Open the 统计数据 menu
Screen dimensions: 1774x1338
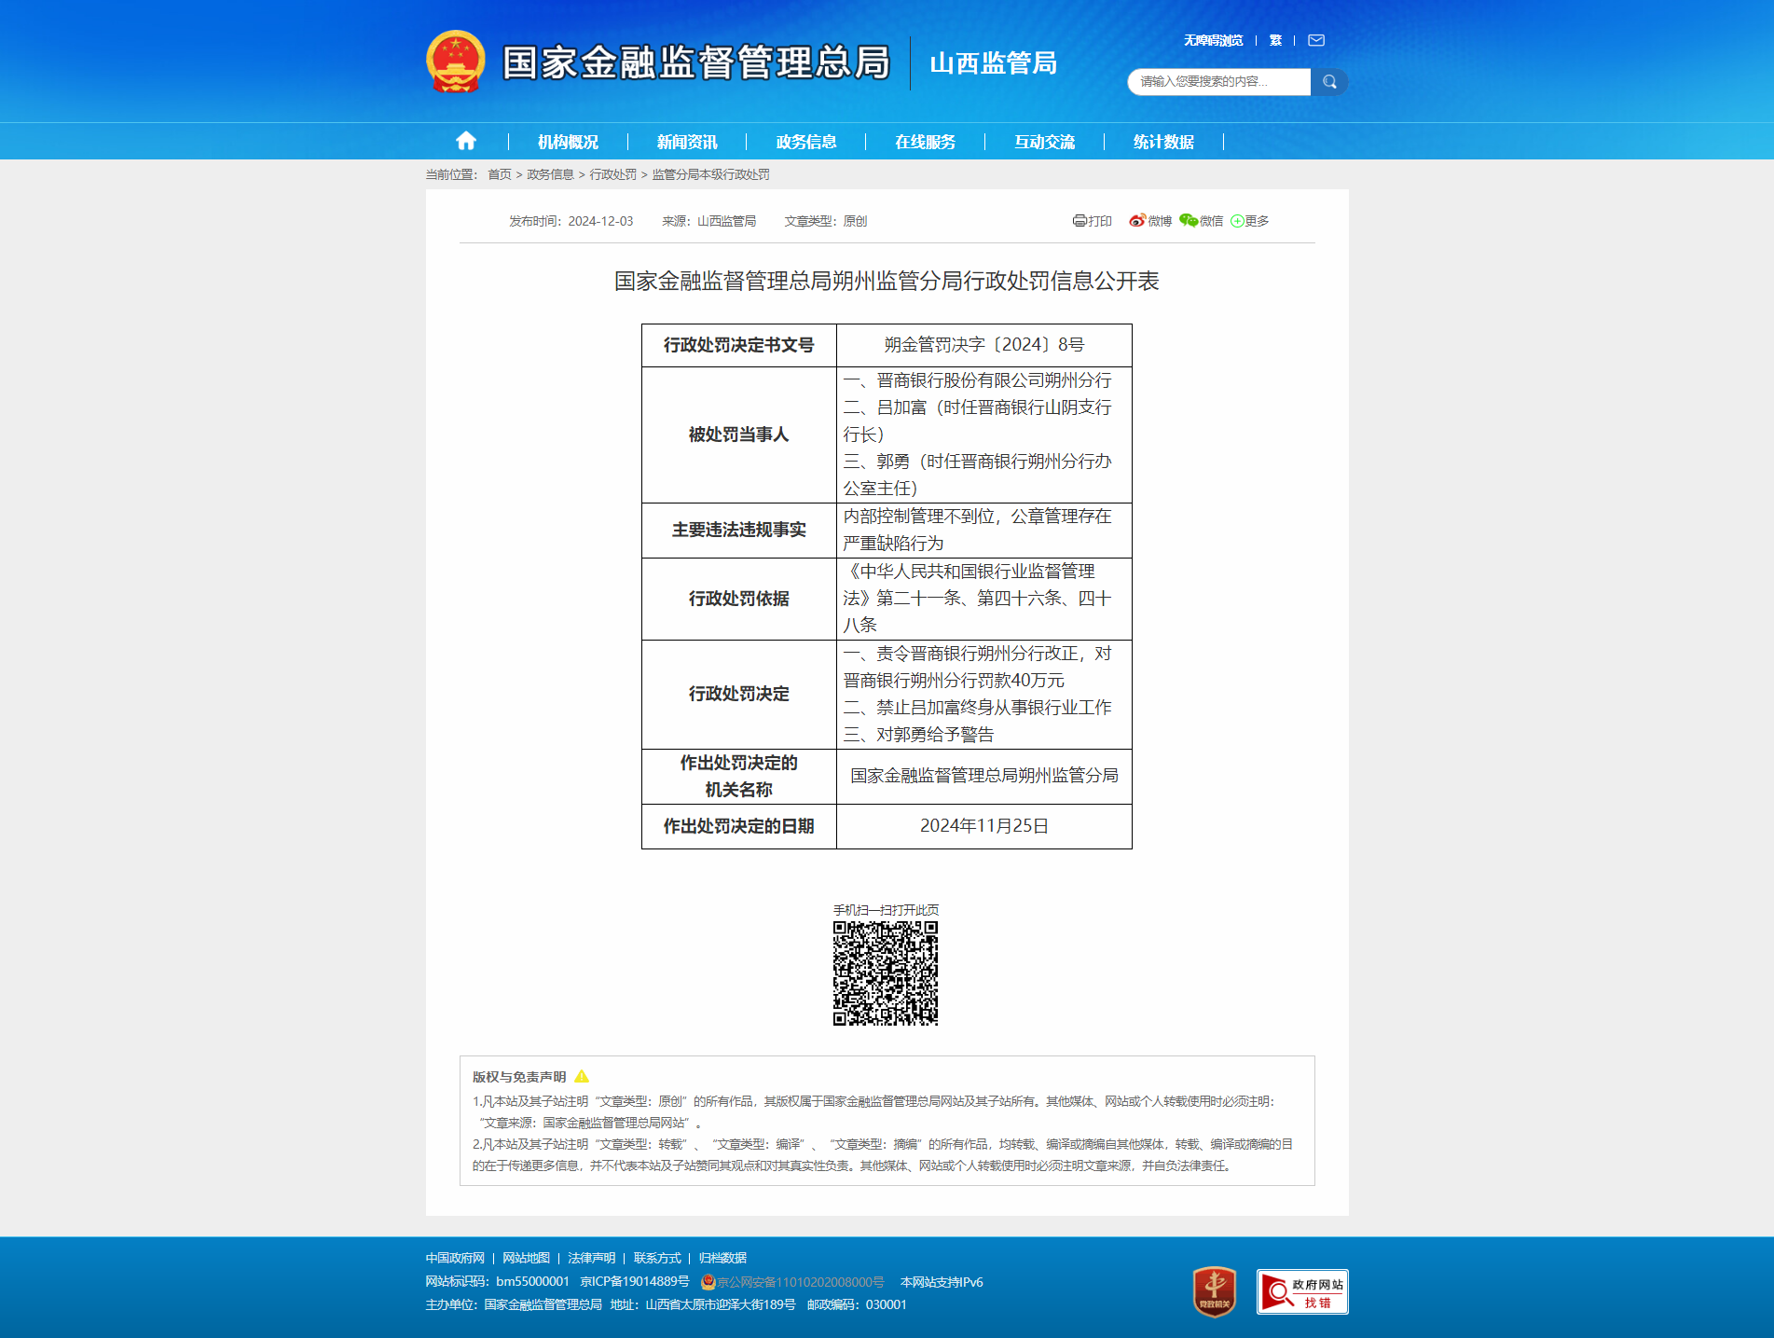coord(1163,142)
